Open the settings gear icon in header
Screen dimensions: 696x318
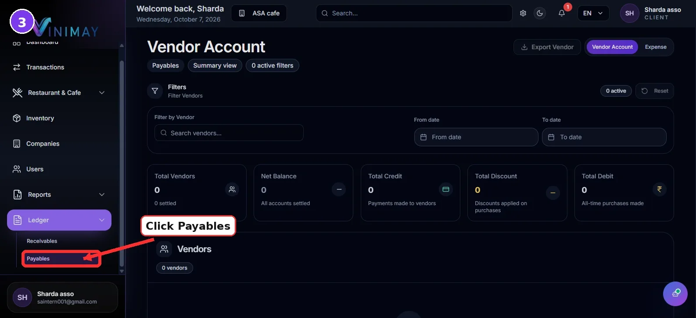tap(523, 13)
